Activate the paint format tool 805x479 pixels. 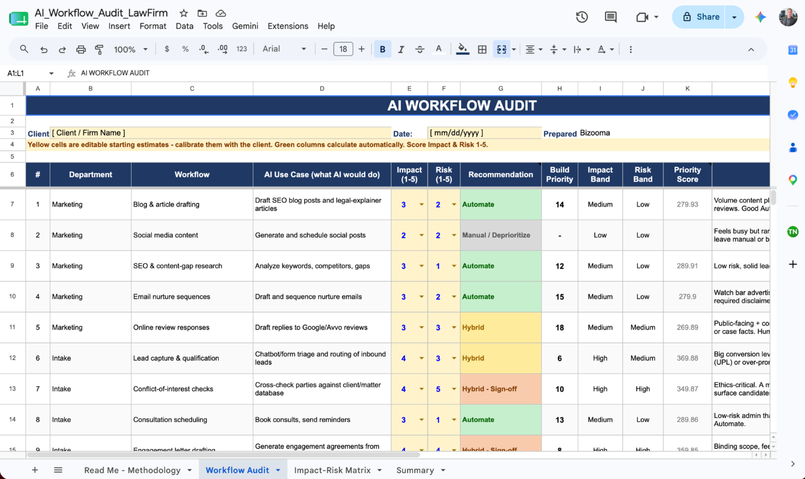99,49
